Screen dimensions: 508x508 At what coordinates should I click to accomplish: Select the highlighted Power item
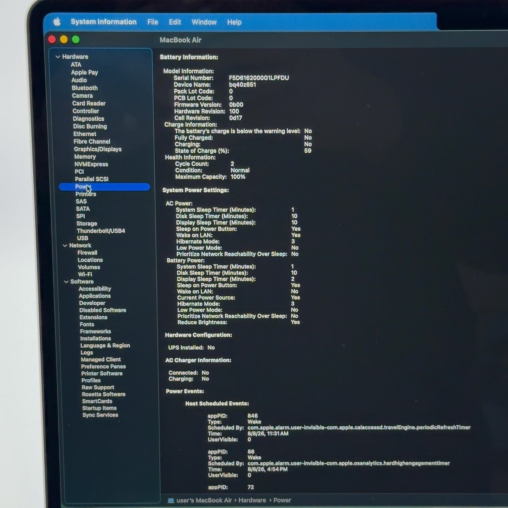pyautogui.click(x=104, y=187)
